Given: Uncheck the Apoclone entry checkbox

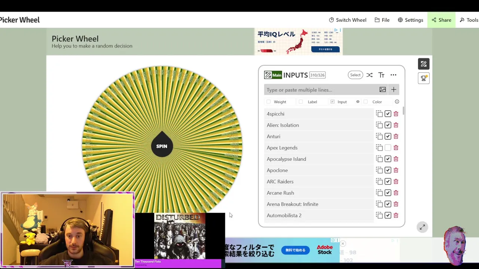Looking at the screenshot, I should coord(388,170).
